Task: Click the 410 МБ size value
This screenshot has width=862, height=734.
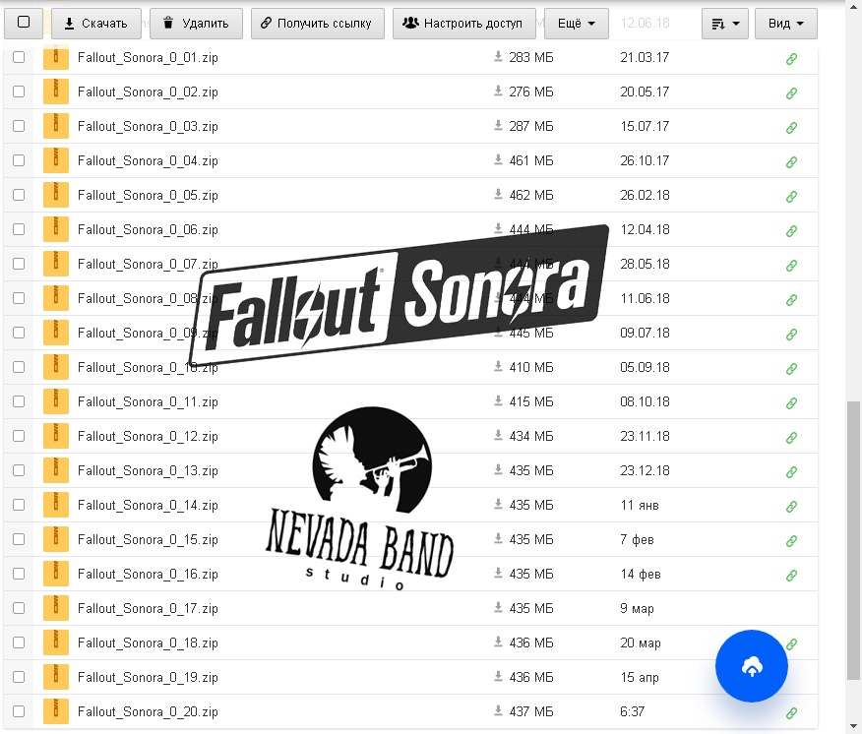Action: click(x=531, y=367)
